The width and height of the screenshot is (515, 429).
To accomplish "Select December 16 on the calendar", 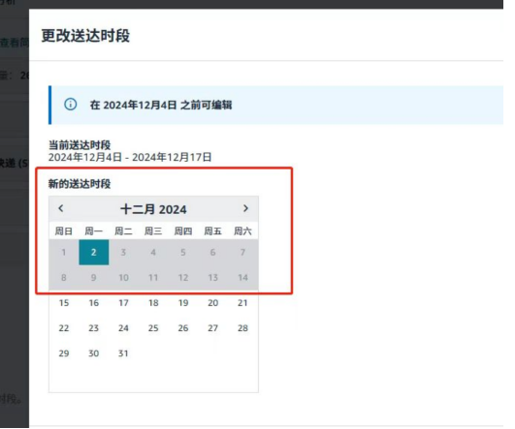I will click(x=94, y=303).
